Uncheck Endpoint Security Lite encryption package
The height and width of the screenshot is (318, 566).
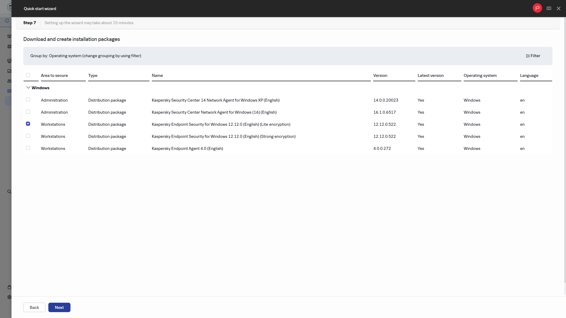(x=28, y=124)
